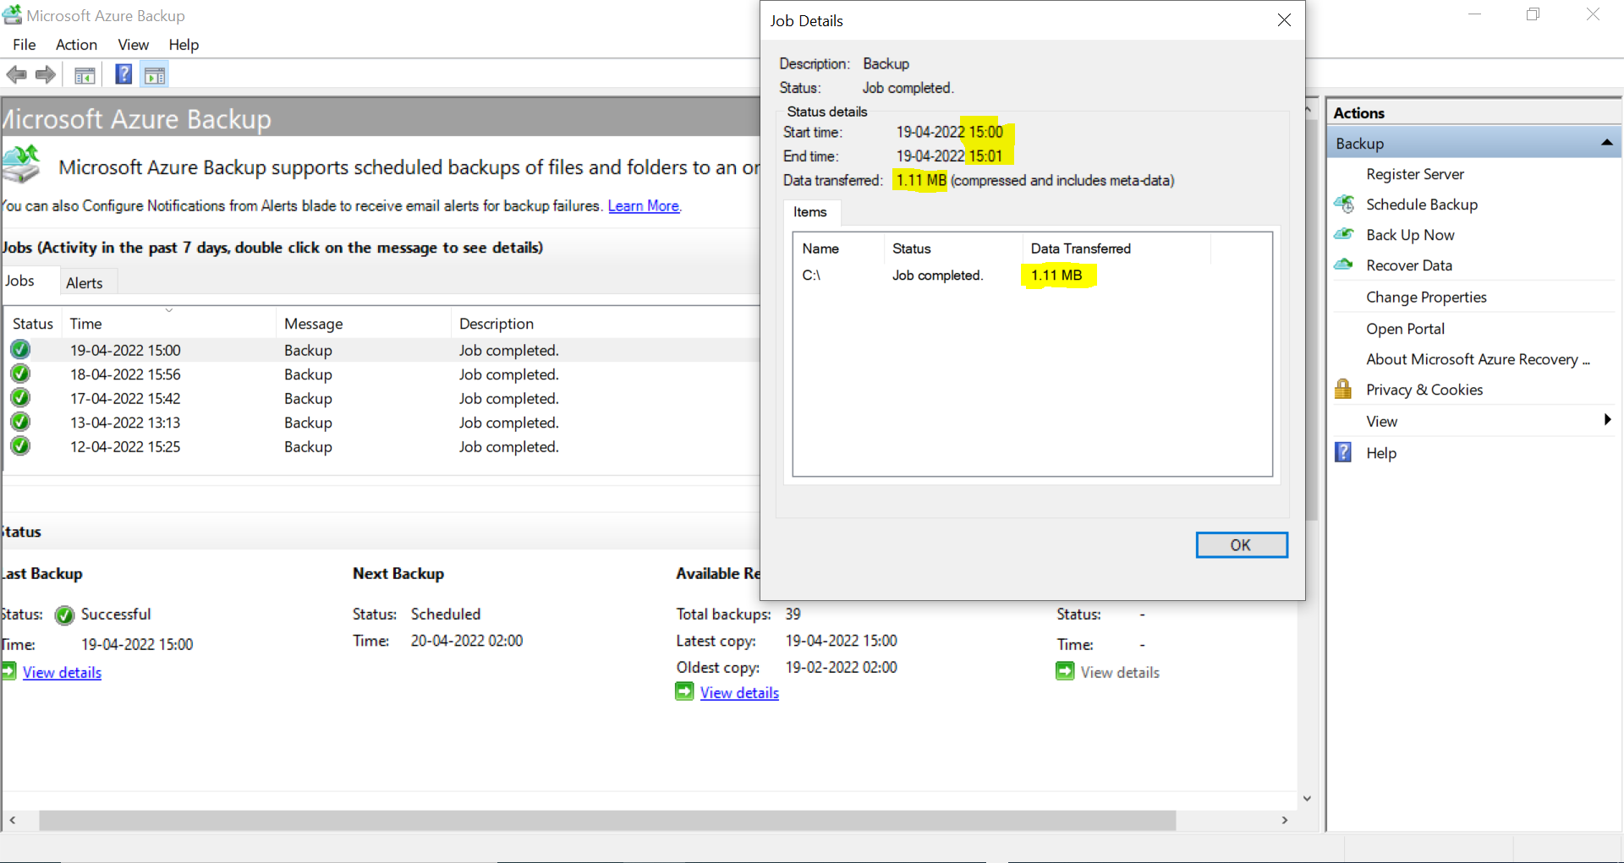Screen dimensions: 1624x863
Task: Click the Show/Hide Console Tree toolbar icon
Action: click(x=85, y=76)
